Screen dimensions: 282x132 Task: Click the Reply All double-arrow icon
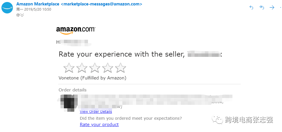(262, 8)
